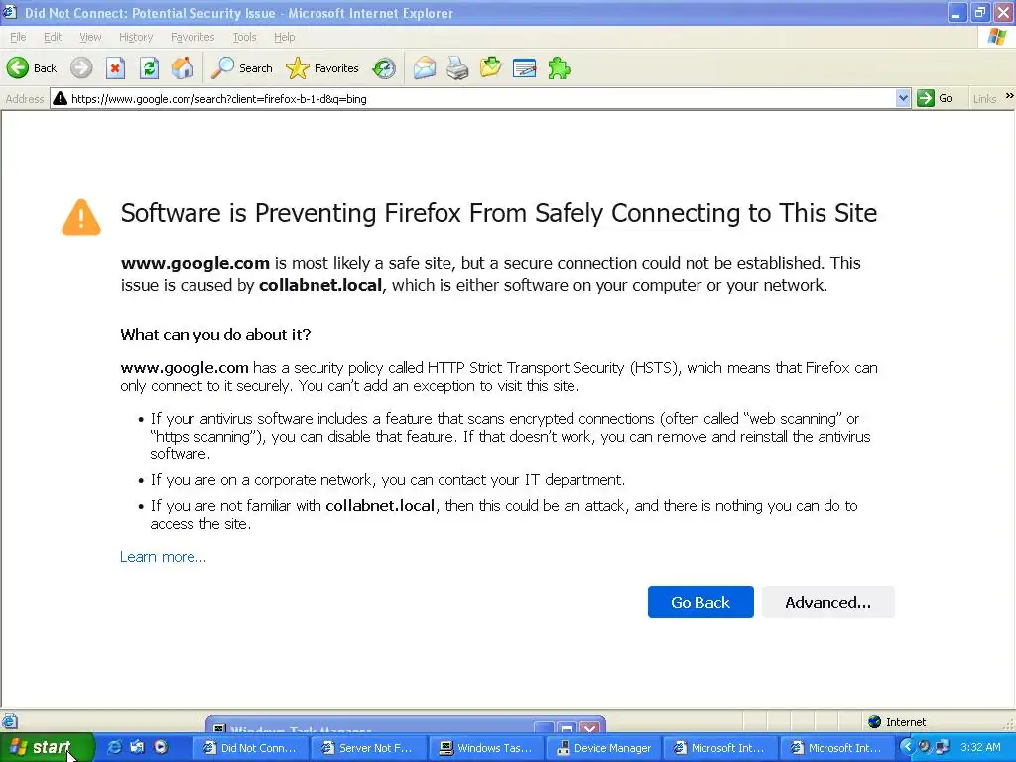Switch to Windows Tas... taskbar button
Viewport: 1016px width, 762px height.
(x=486, y=748)
